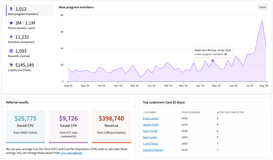Click the $145,149 purchases value
273x160 pixels.
click(x=25, y=65)
